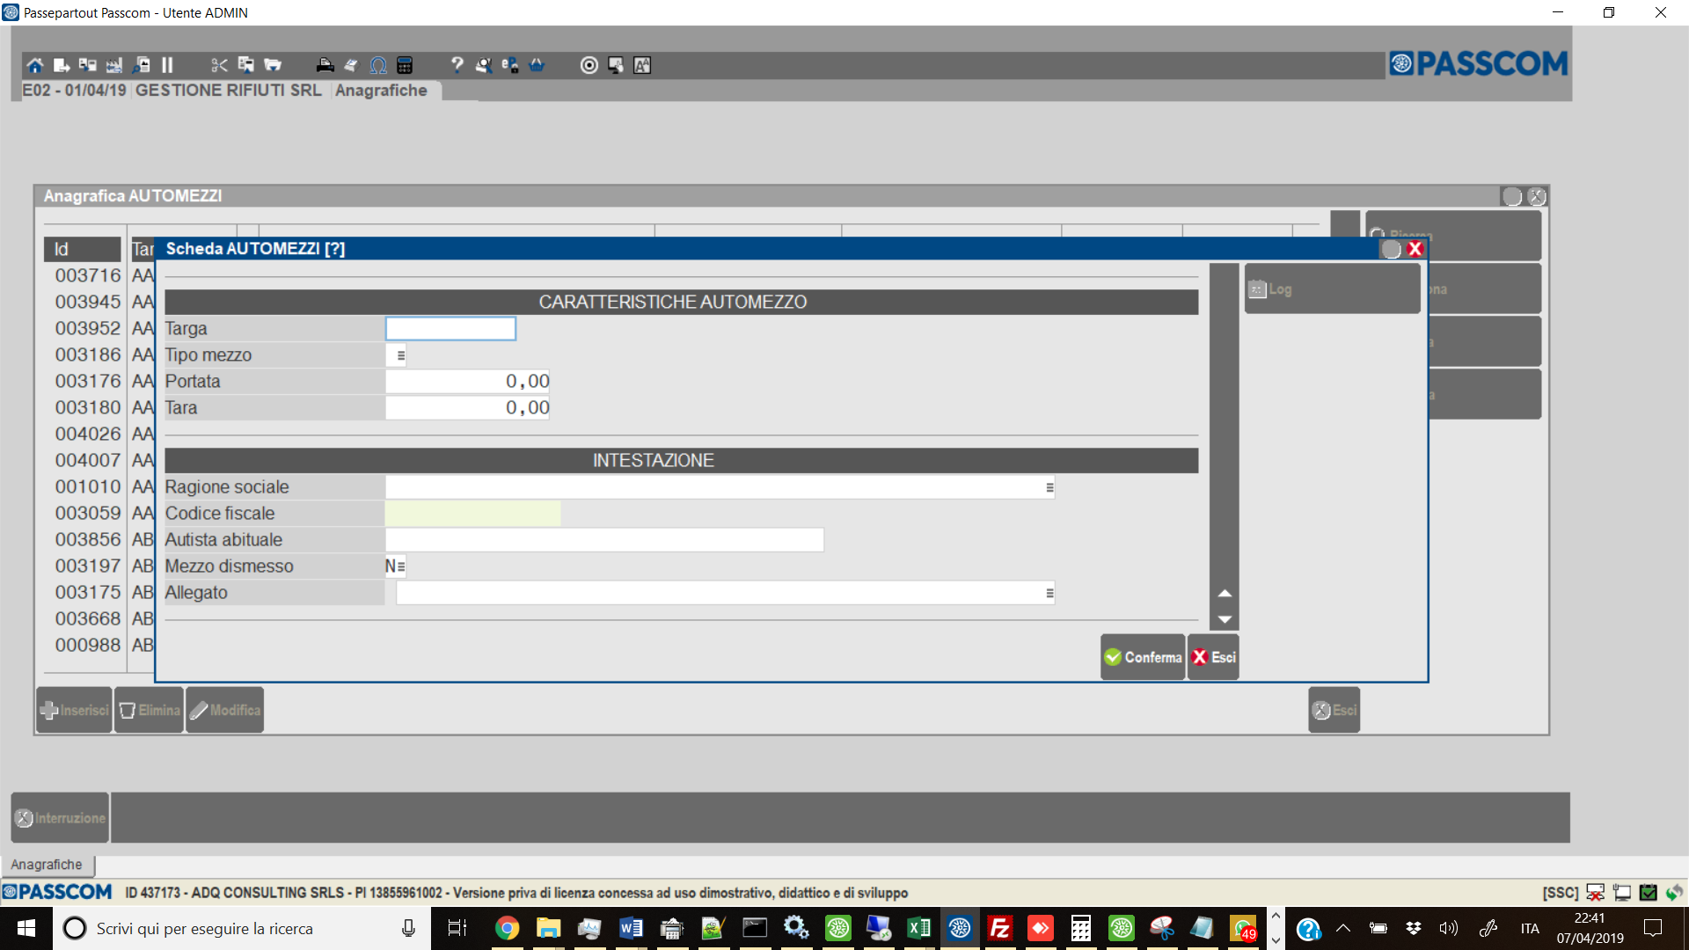Viewport: 1689px width, 950px height.
Task: Click the shopping basket icon
Action: pos(537,65)
